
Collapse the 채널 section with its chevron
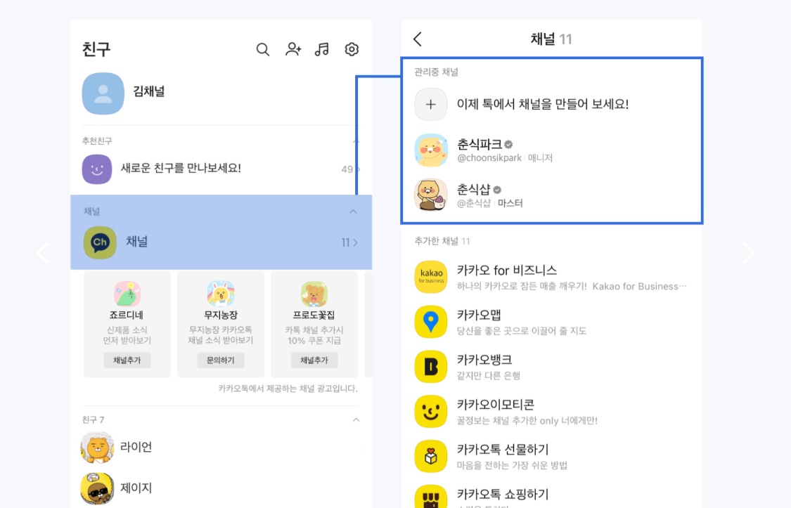click(x=354, y=211)
